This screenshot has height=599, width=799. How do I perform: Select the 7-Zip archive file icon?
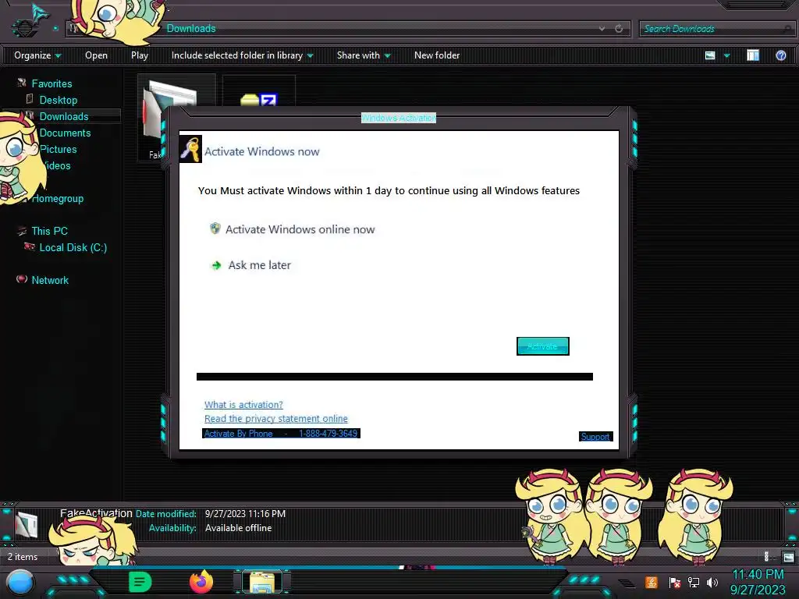259,100
